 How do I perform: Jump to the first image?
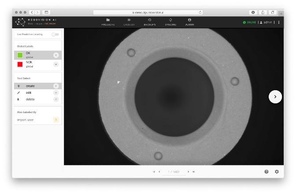click(x=154, y=172)
